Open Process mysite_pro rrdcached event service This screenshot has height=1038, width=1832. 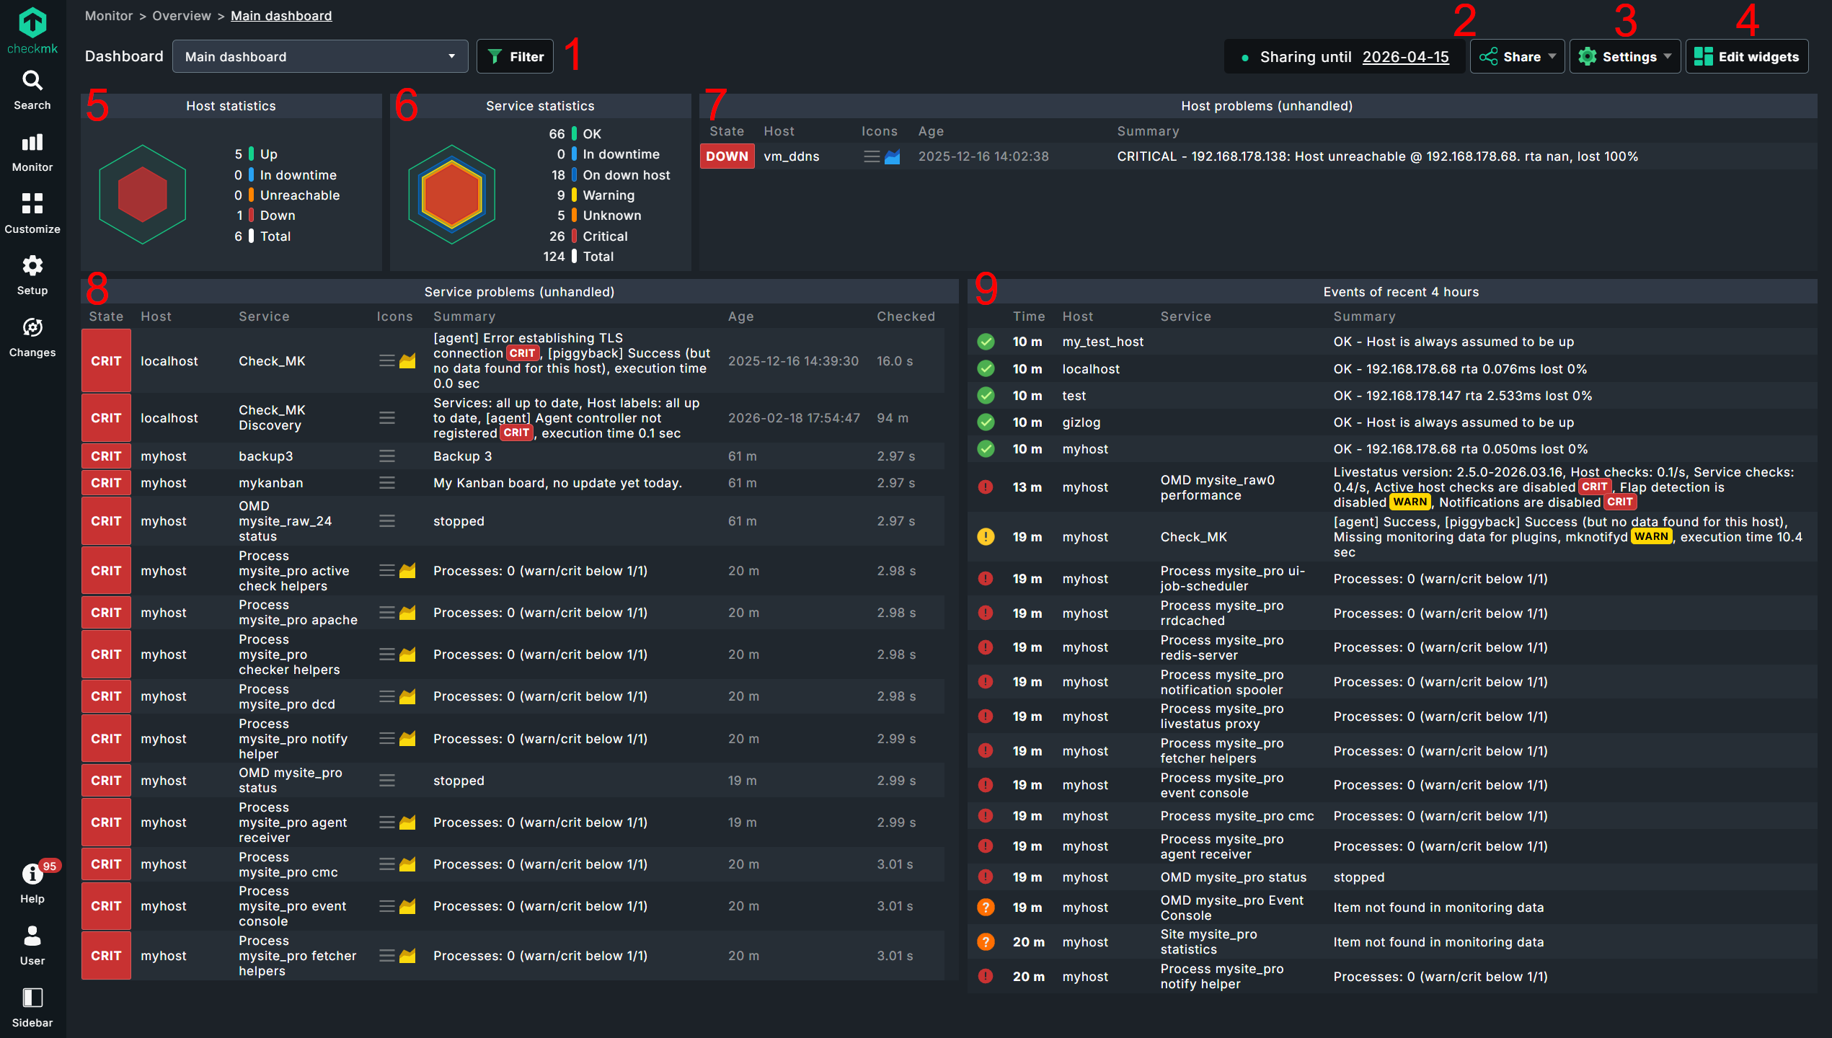1221,613
